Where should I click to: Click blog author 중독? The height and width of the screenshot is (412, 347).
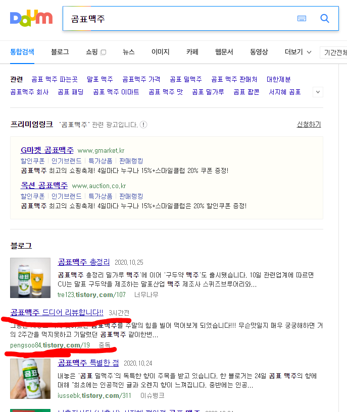[105, 345]
